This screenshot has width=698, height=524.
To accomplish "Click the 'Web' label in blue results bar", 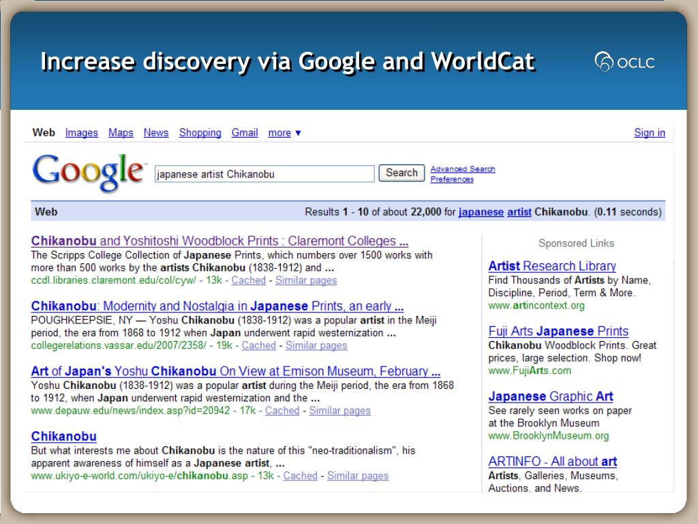I will [x=46, y=212].
